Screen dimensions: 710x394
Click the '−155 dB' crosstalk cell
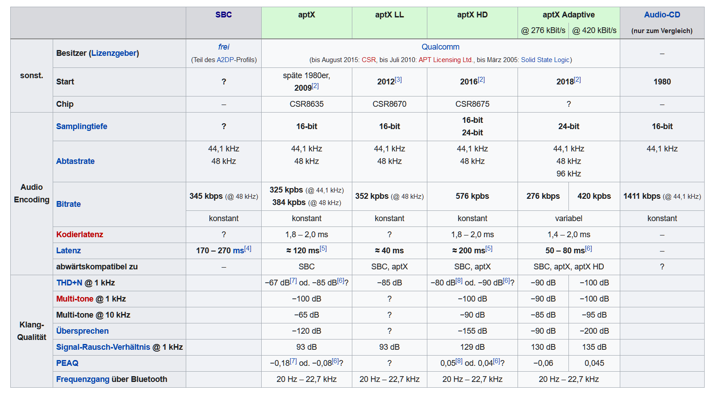[472, 331]
